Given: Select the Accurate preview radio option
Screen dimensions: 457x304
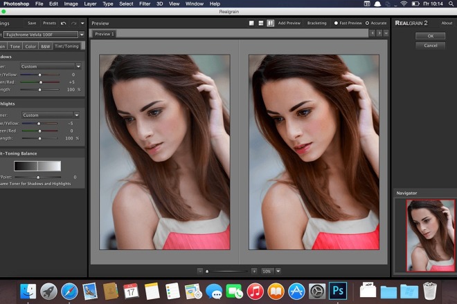Looking at the screenshot, I should tap(367, 23).
